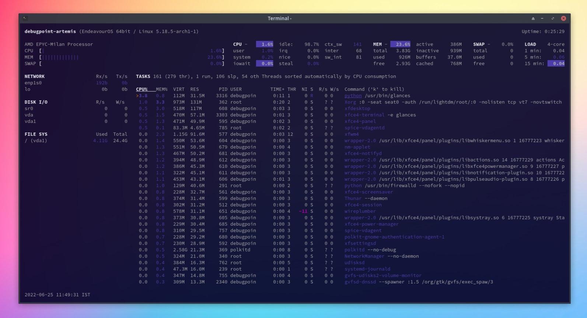
Task: Maximize the Terminal window
Action: point(552,18)
